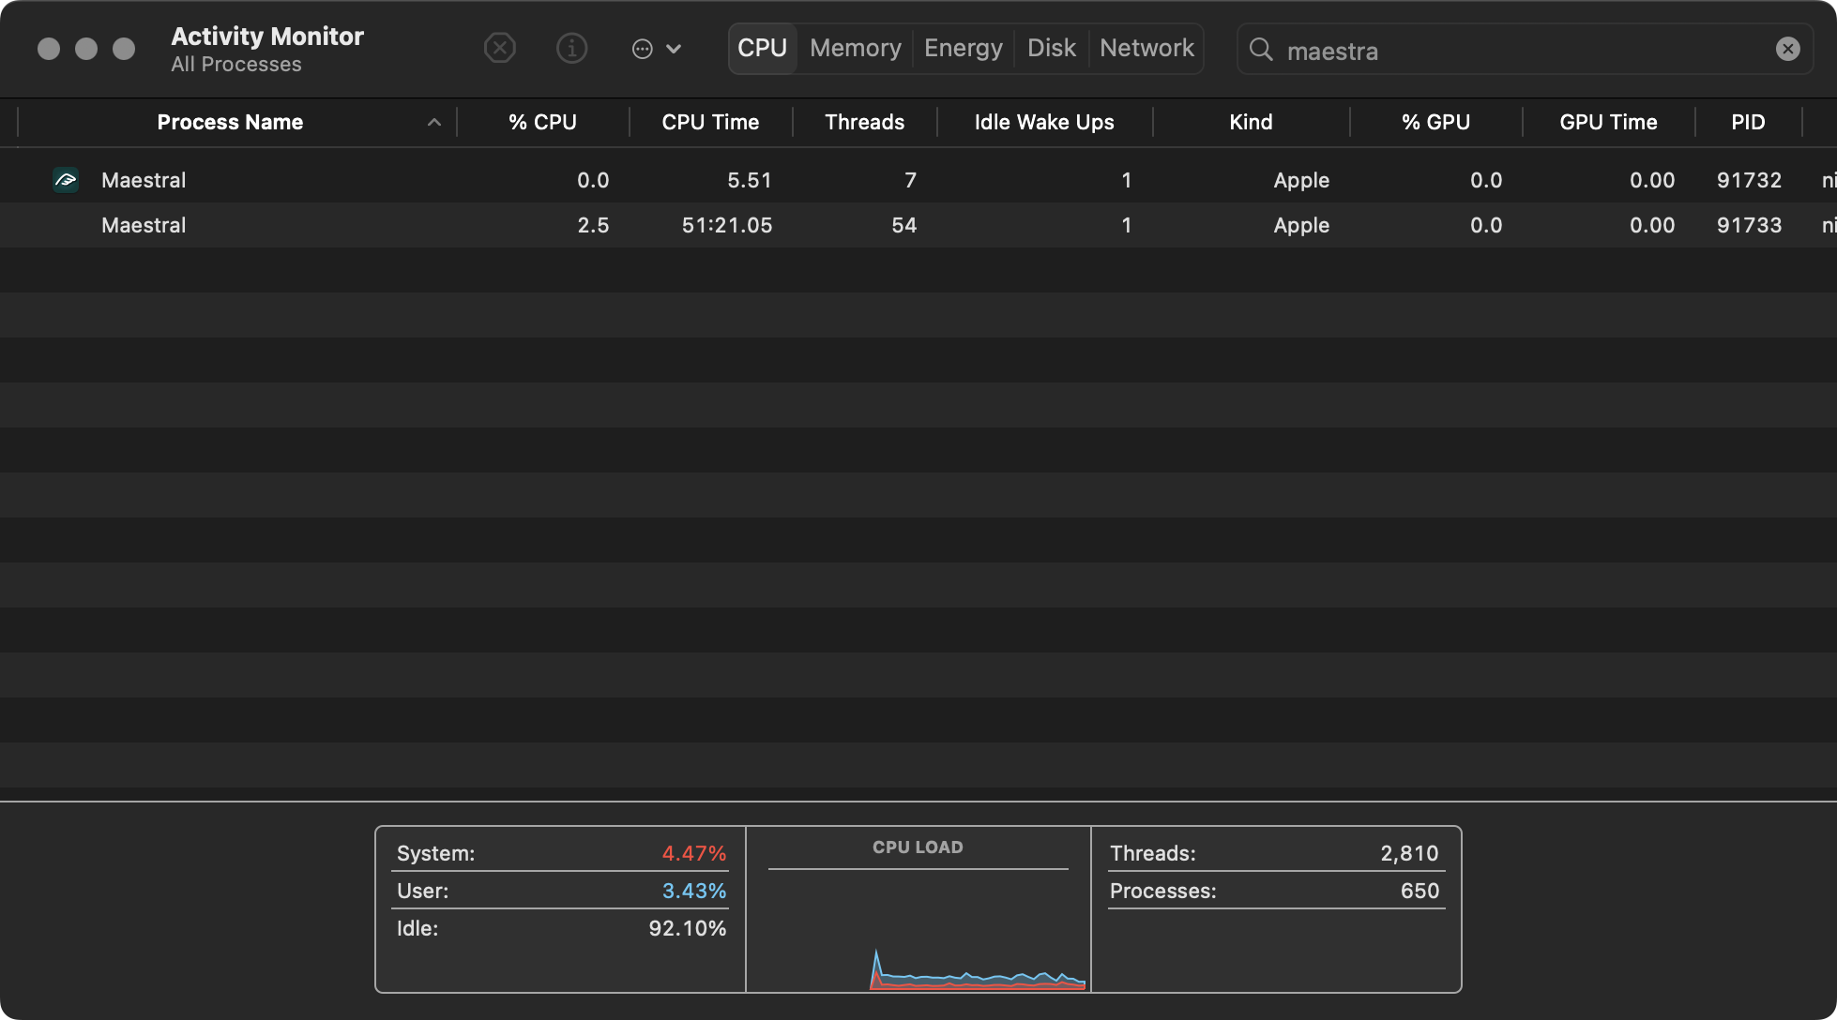Sort by Threads column header
The image size is (1837, 1020).
(x=864, y=122)
